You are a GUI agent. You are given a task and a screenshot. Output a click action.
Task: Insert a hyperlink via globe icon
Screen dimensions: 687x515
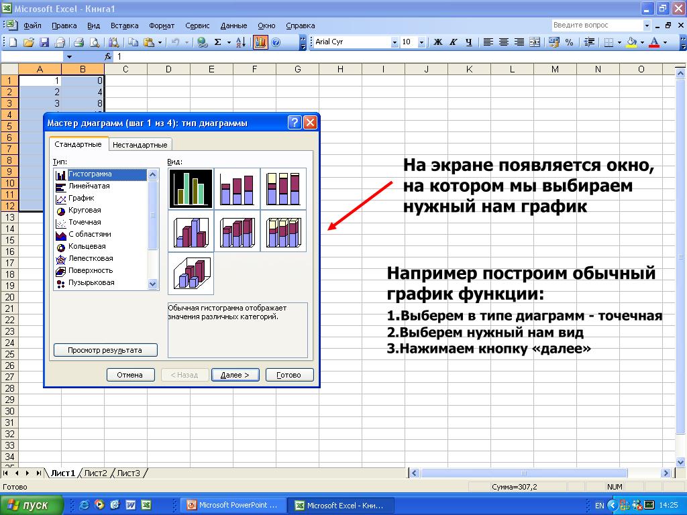[x=202, y=42]
